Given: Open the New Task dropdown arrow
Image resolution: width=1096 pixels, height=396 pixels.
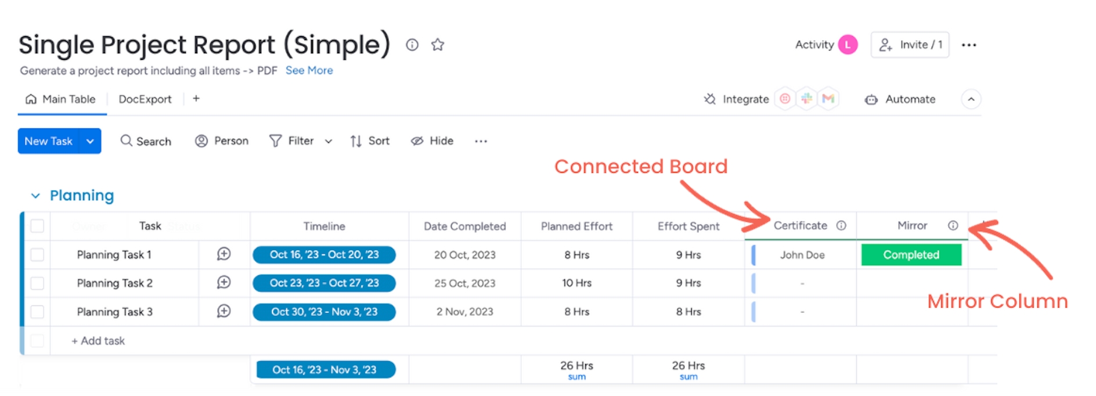Looking at the screenshot, I should pyautogui.click(x=90, y=141).
